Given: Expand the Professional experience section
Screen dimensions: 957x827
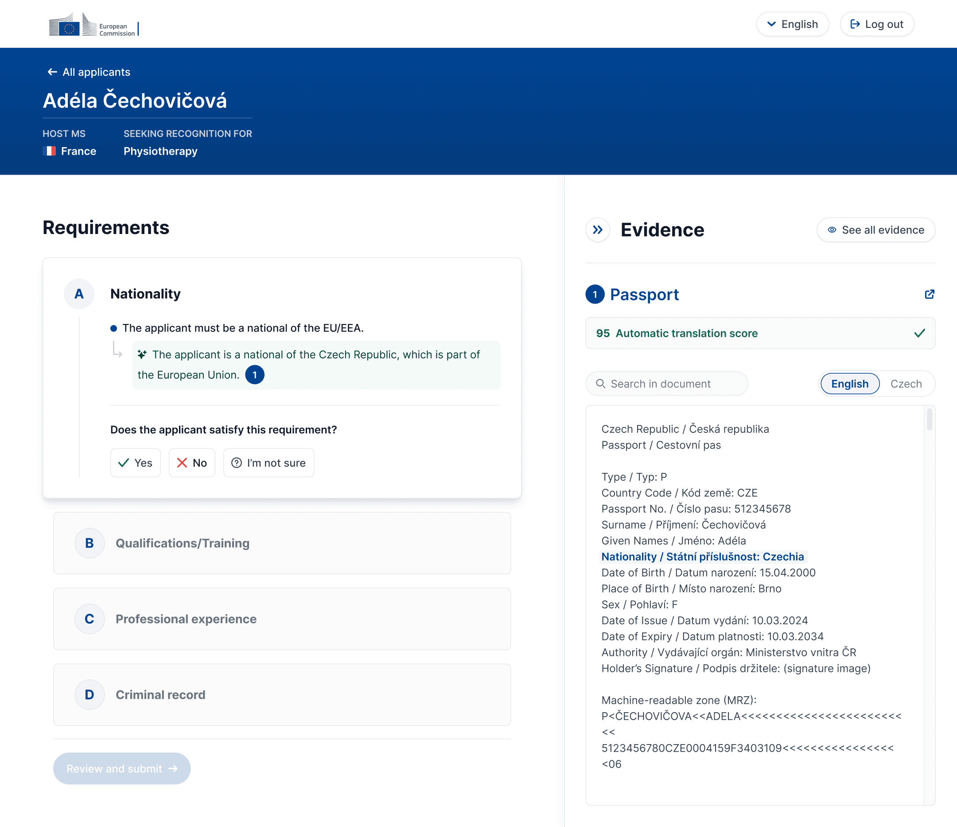Looking at the screenshot, I should point(282,619).
